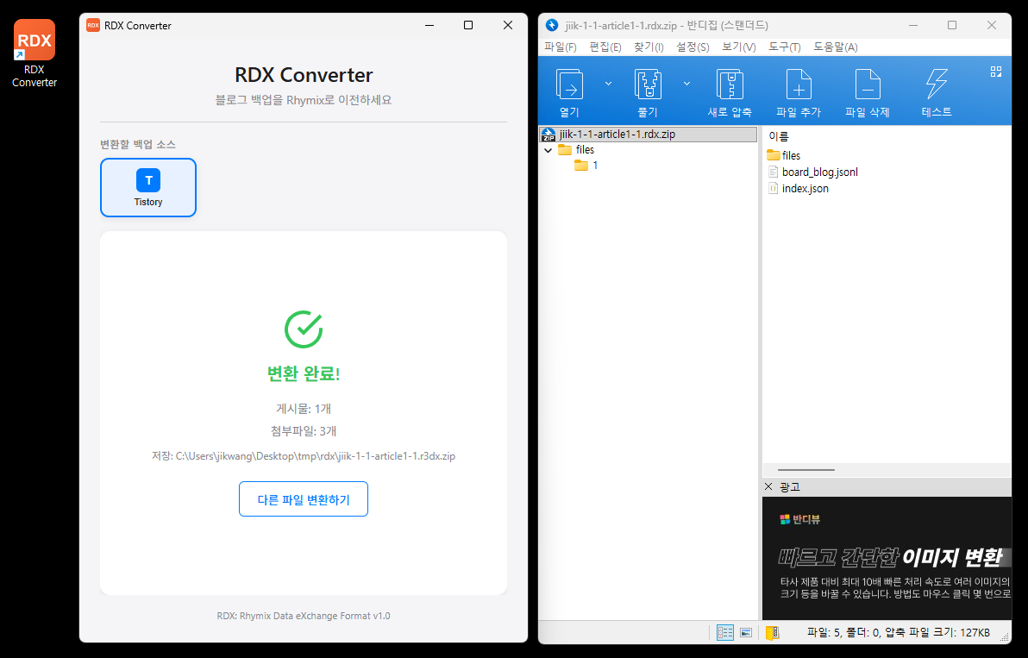Click the status text showing 127KB
Viewport: 1028px width, 658px height.
(898, 632)
